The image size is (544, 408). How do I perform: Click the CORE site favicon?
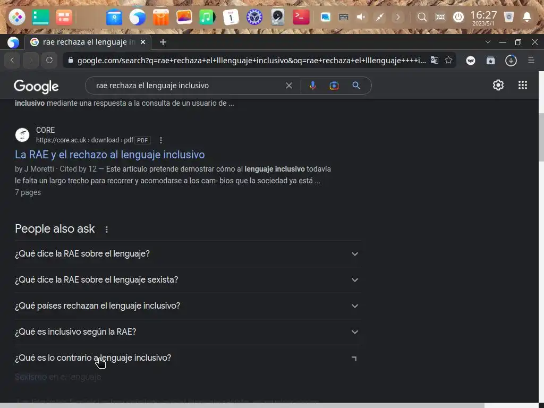[22, 135]
